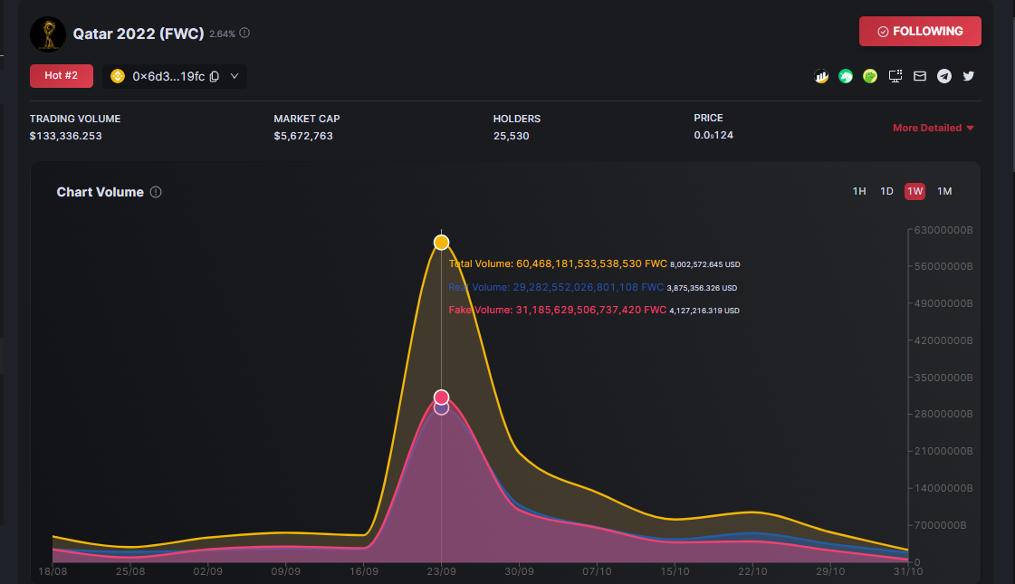Click the 2.64% percentage text

[222, 34]
